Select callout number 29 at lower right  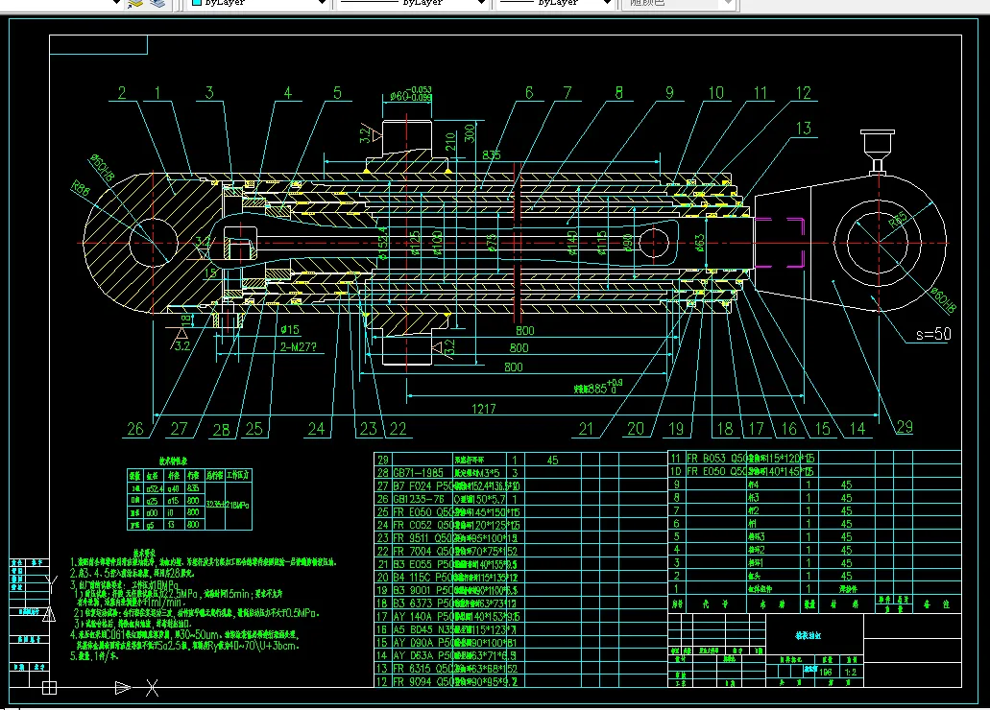905,427
